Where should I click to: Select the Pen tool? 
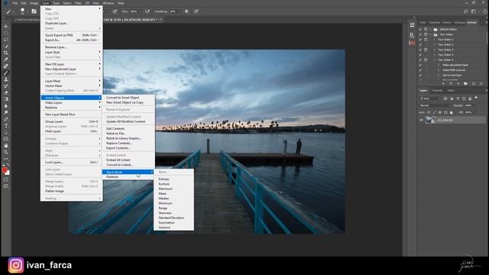6,119
